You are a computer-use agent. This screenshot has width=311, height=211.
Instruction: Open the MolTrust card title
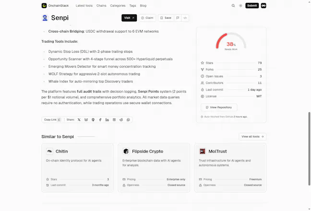217,152
